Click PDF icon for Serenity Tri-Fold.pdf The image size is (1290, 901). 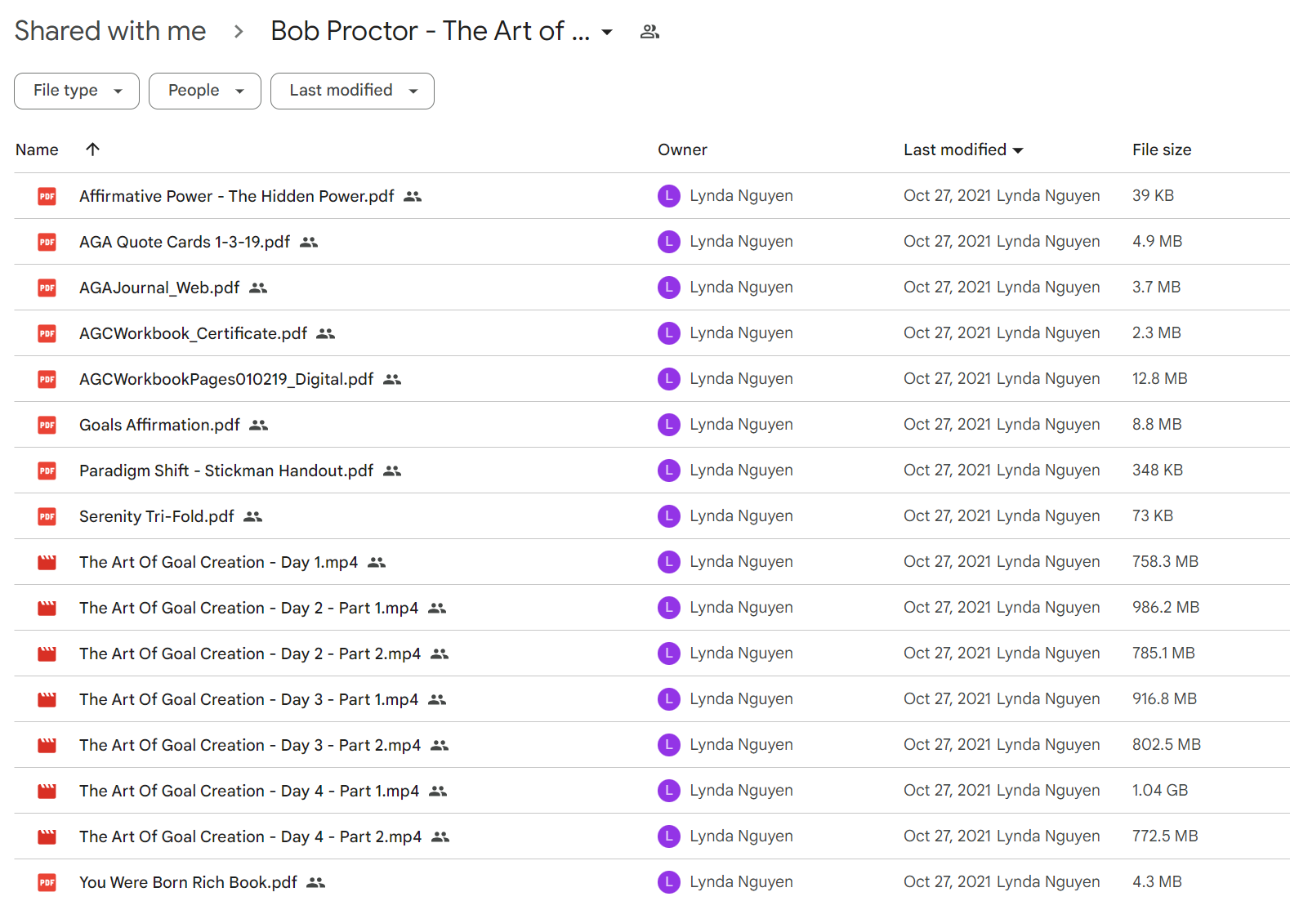click(47, 516)
